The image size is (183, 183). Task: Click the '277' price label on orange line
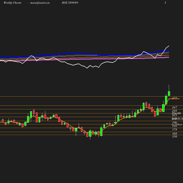175,98
